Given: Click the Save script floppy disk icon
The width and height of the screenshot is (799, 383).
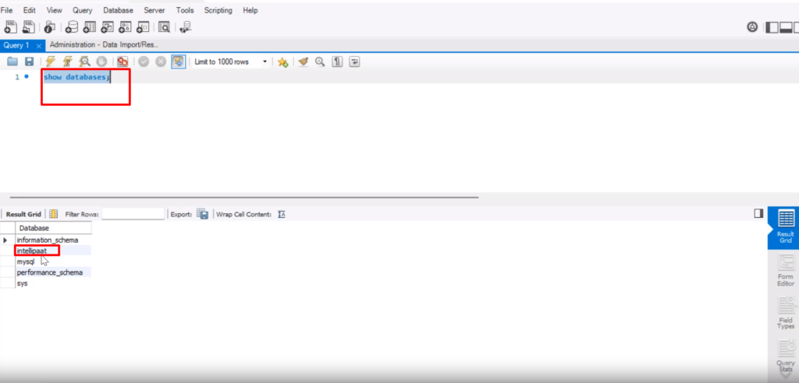Looking at the screenshot, I should tap(29, 61).
